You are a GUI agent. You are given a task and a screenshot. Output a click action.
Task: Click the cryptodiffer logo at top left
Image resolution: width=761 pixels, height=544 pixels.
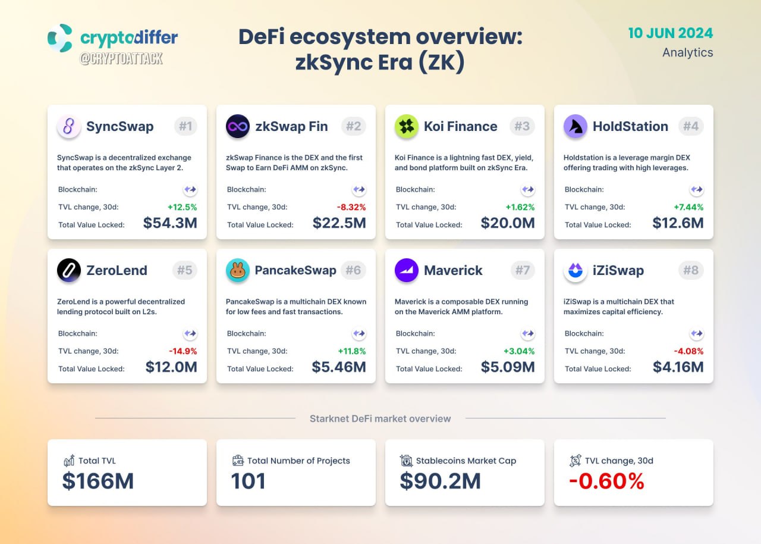tap(112, 38)
